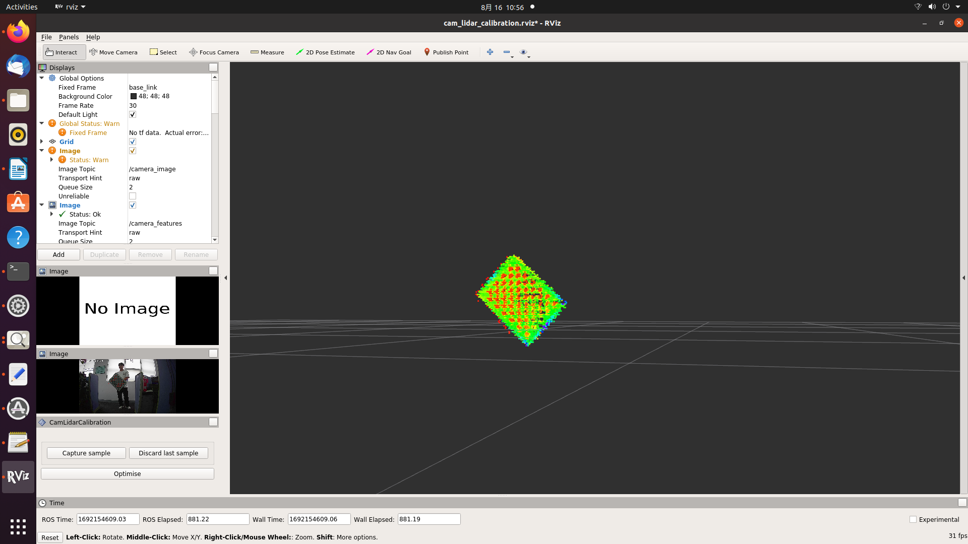This screenshot has height=544, width=968.
Task: Activate the Publish Point tool
Action: click(x=446, y=52)
